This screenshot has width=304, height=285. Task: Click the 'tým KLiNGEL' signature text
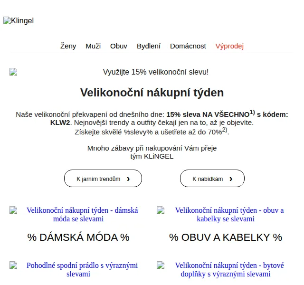tap(152, 156)
